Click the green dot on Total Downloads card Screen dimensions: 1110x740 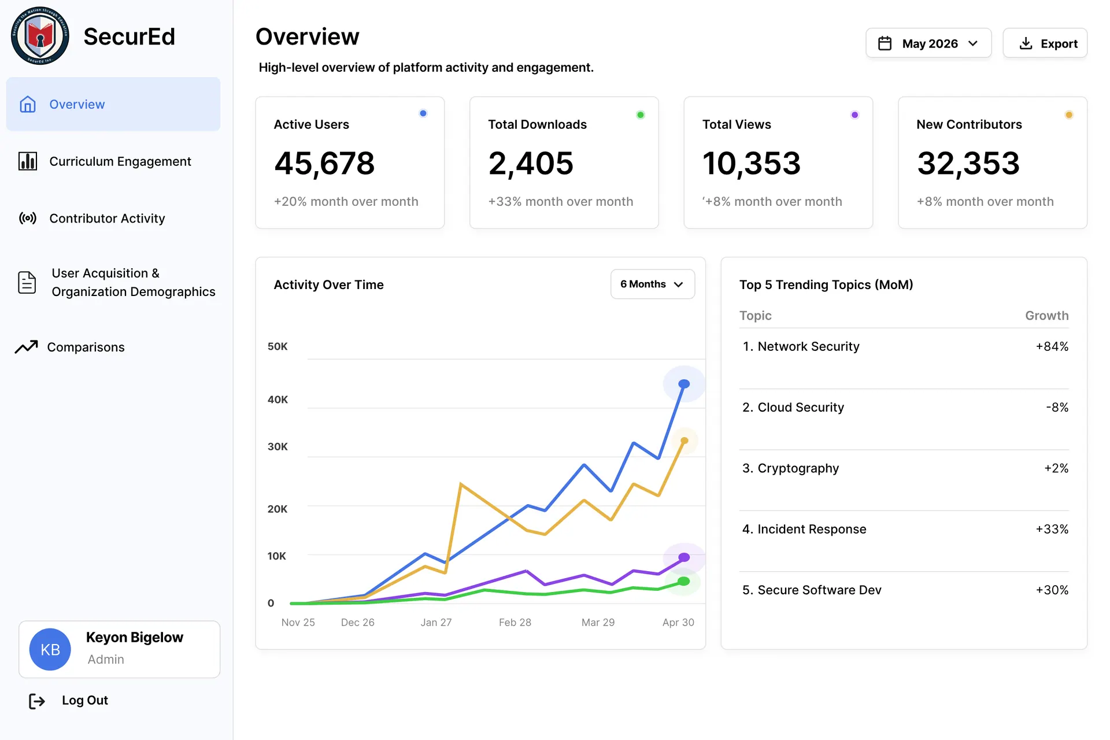(x=641, y=114)
